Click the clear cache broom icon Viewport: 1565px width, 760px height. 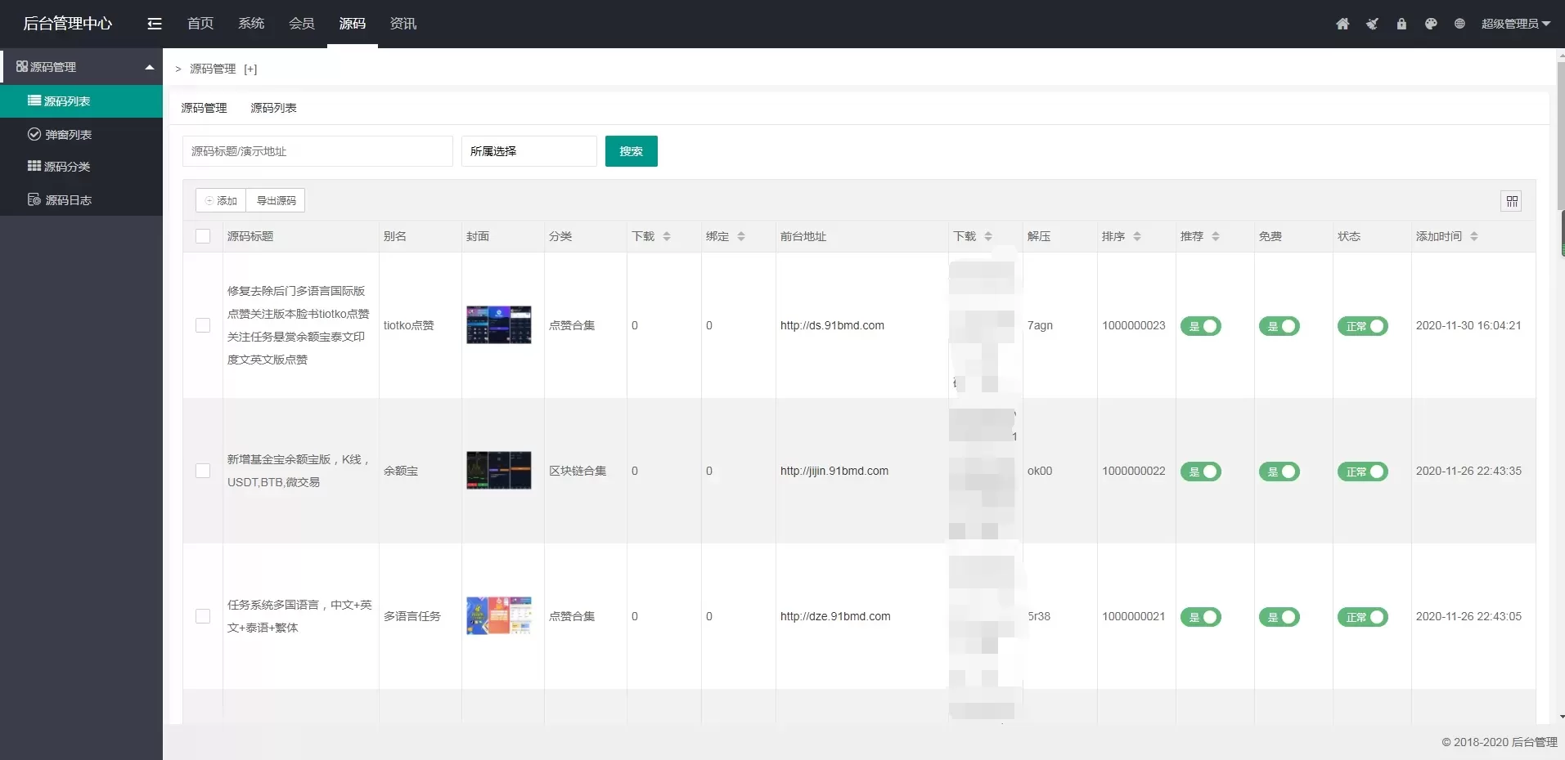tap(1372, 24)
